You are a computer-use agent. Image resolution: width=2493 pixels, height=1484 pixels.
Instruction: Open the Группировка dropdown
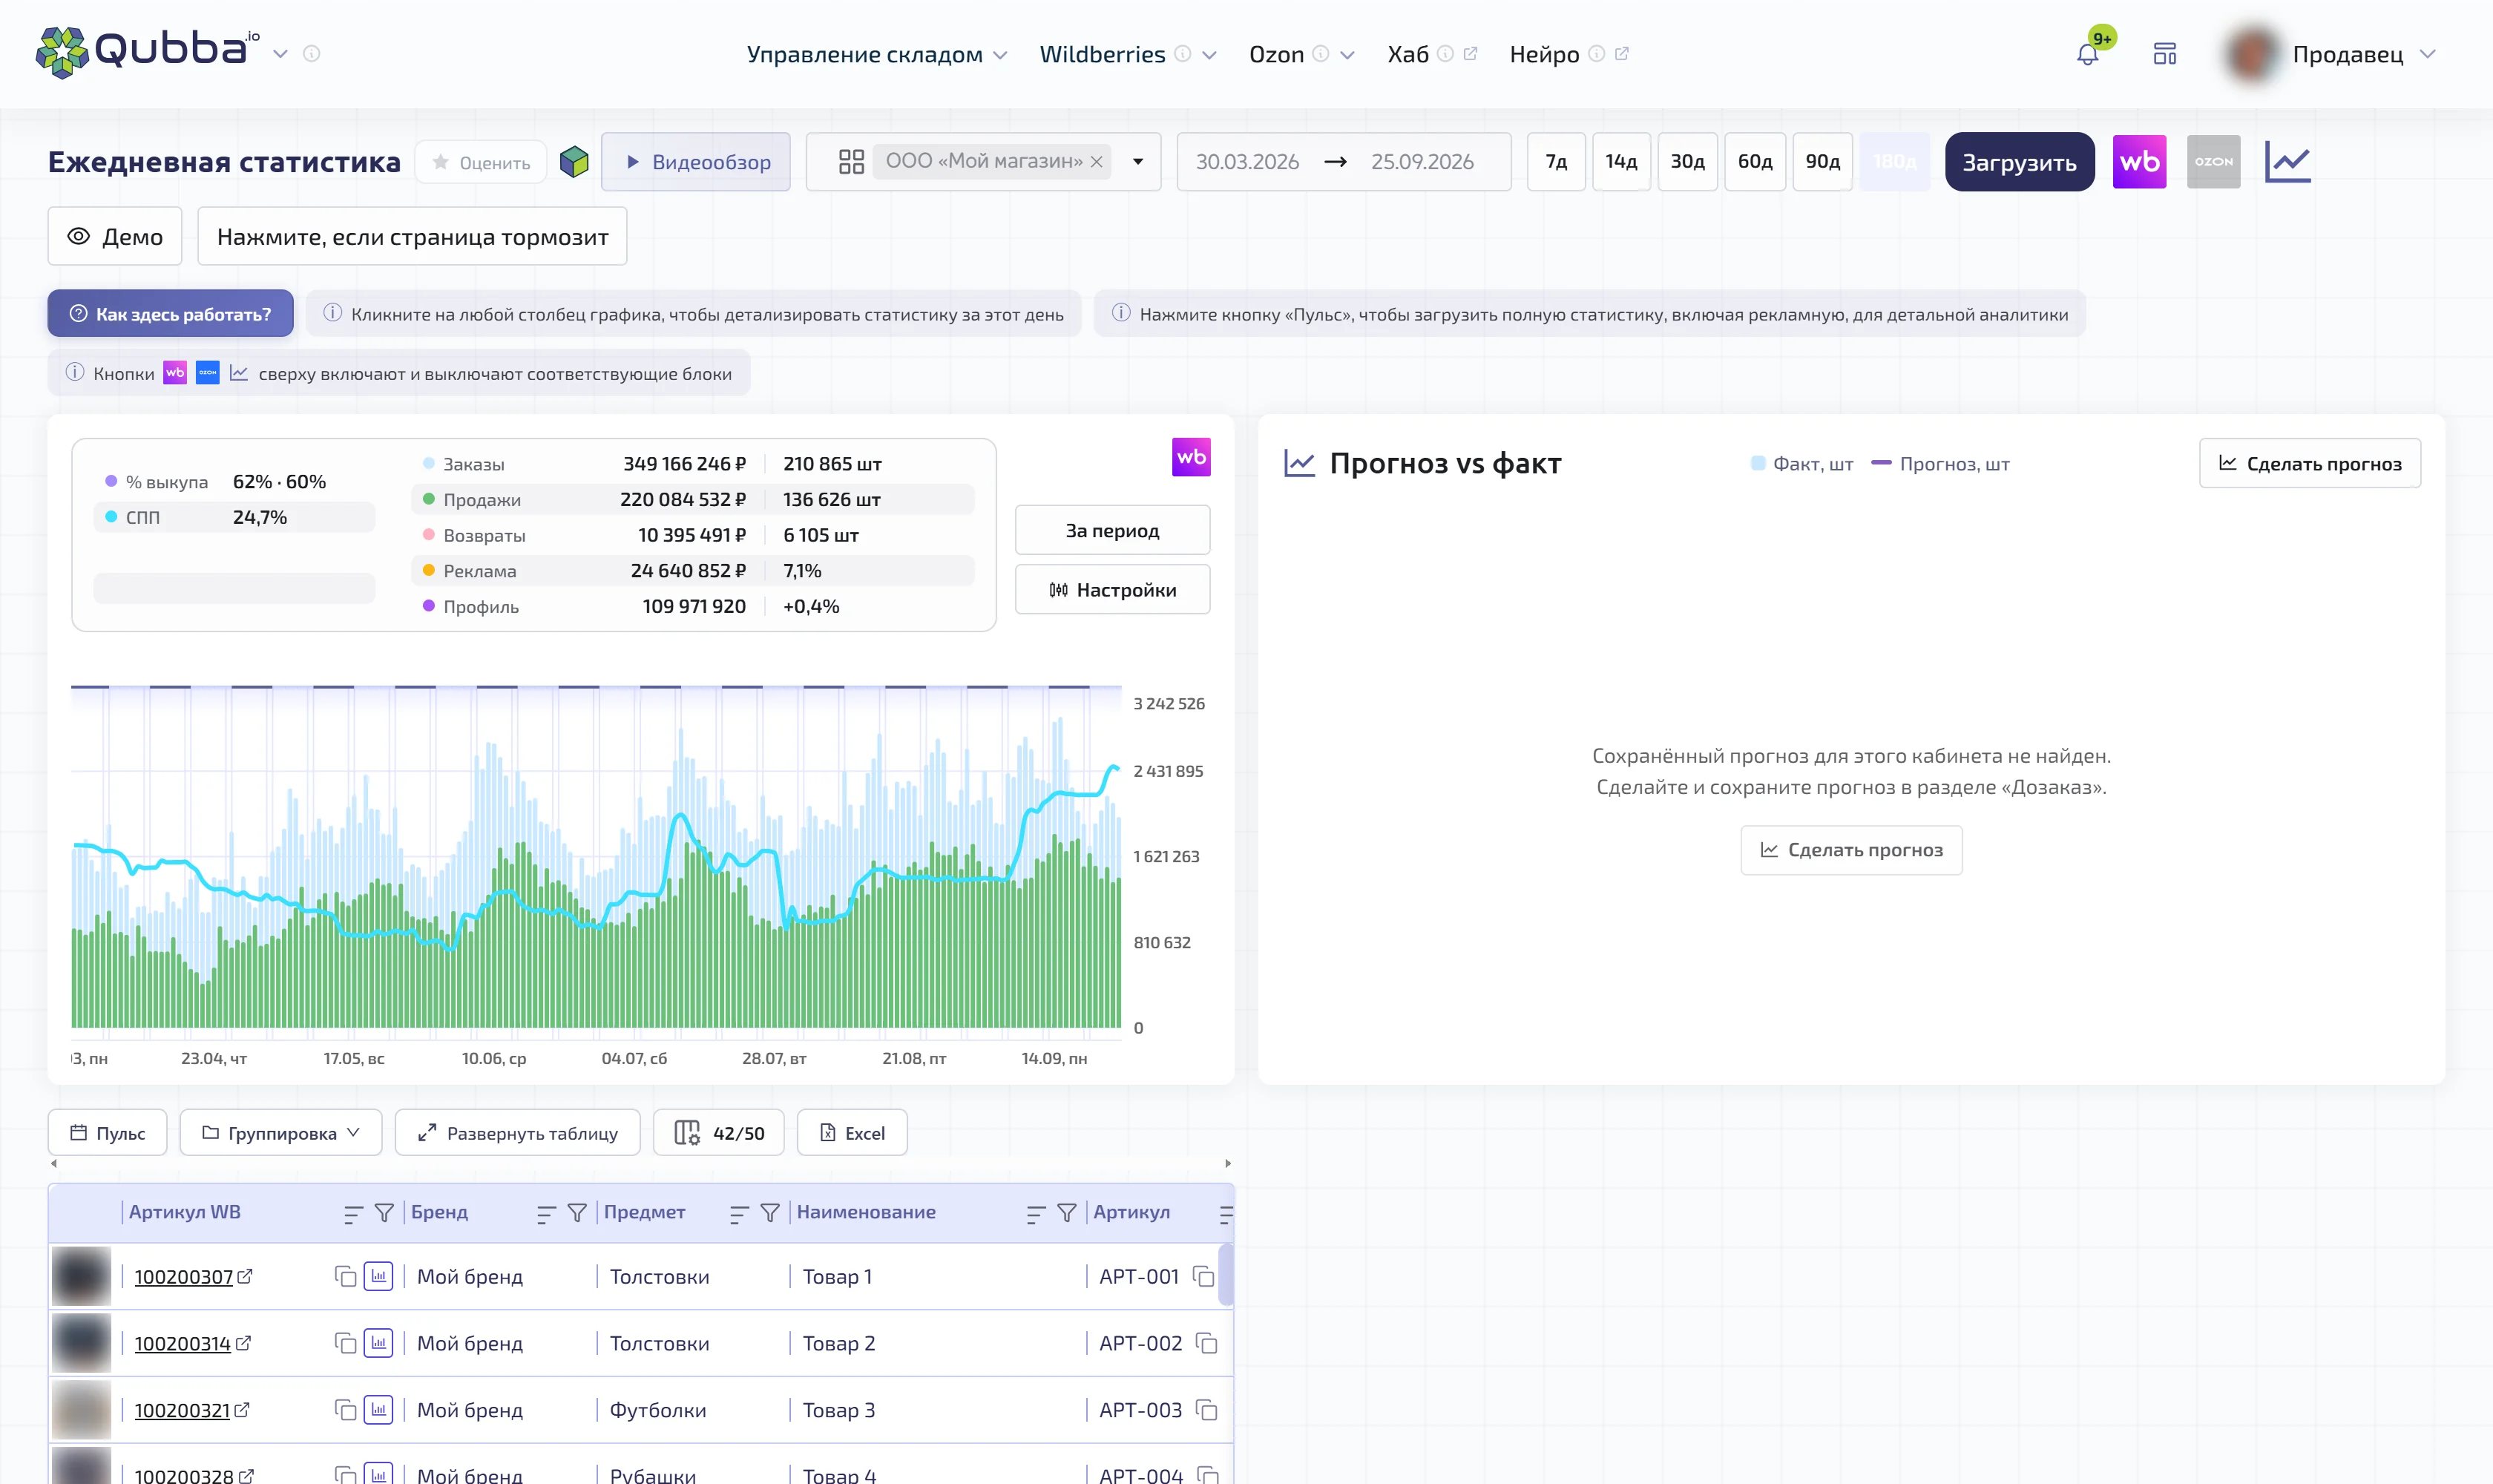click(x=280, y=1133)
